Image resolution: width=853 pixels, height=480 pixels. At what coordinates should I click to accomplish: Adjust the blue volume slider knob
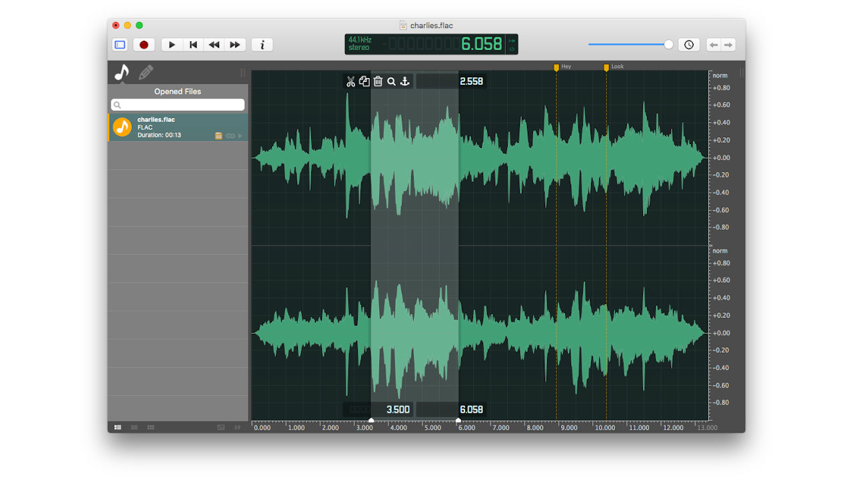click(x=668, y=45)
